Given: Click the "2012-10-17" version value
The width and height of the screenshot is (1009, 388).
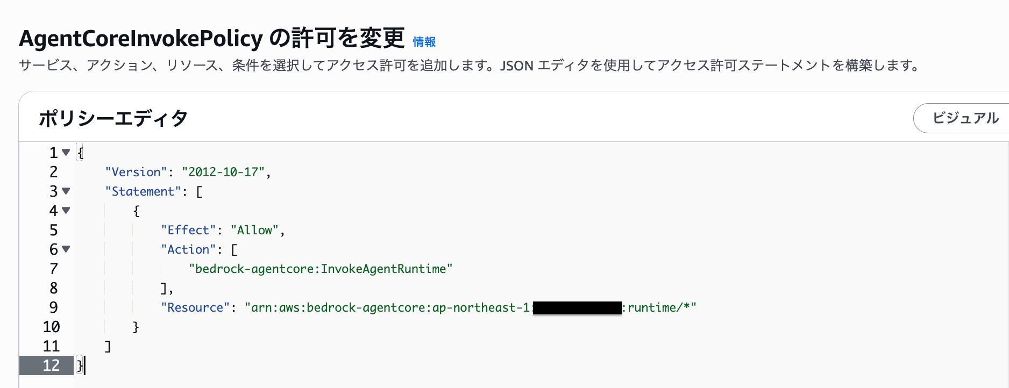Looking at the screenshot, I should click(x=223, y=172).
